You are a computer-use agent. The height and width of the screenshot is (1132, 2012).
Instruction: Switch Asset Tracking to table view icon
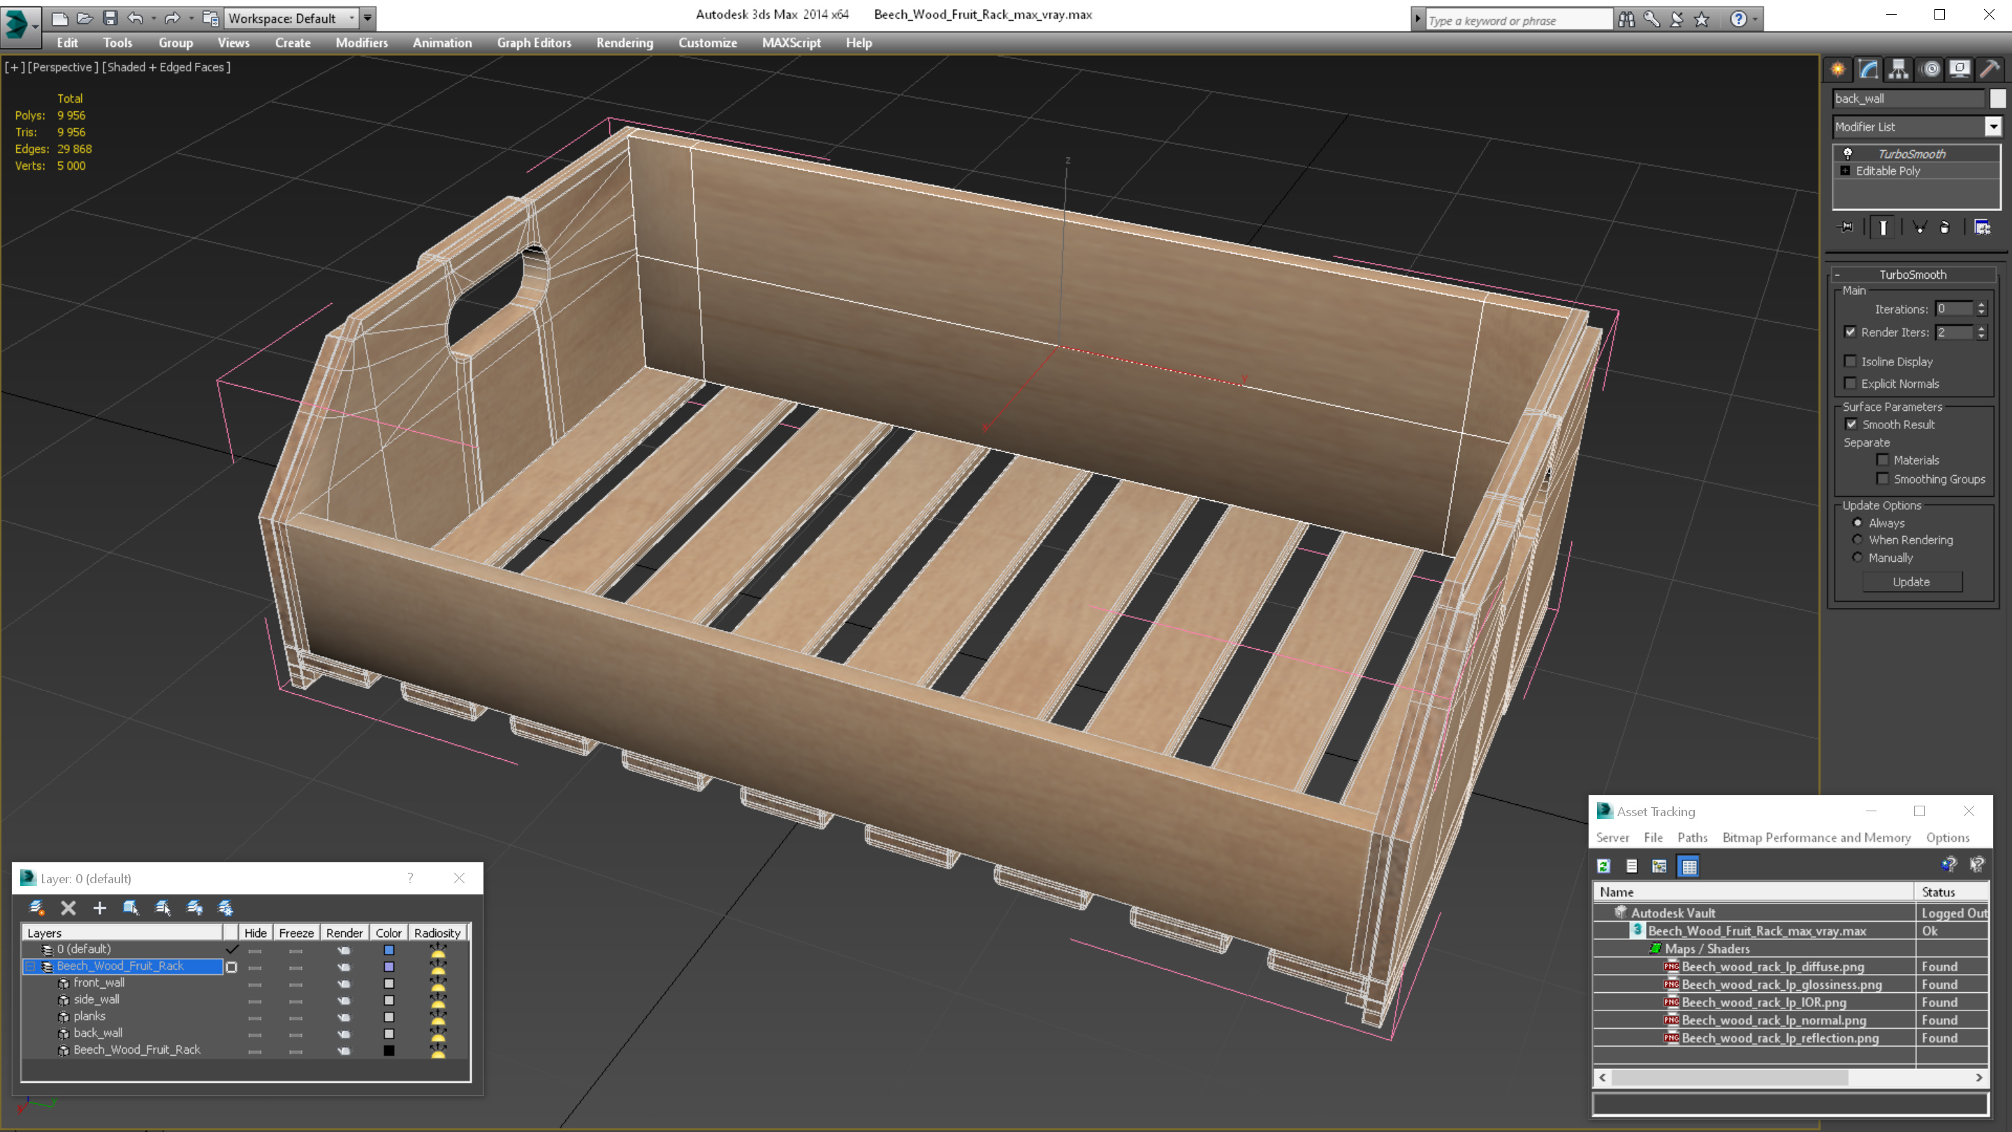1689,866
